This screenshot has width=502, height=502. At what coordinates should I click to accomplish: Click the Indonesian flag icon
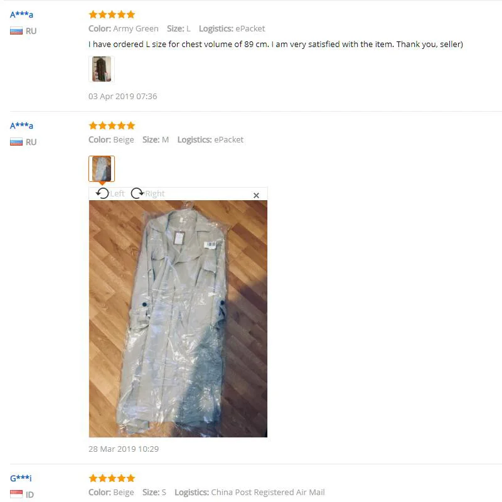pos(16,494)
